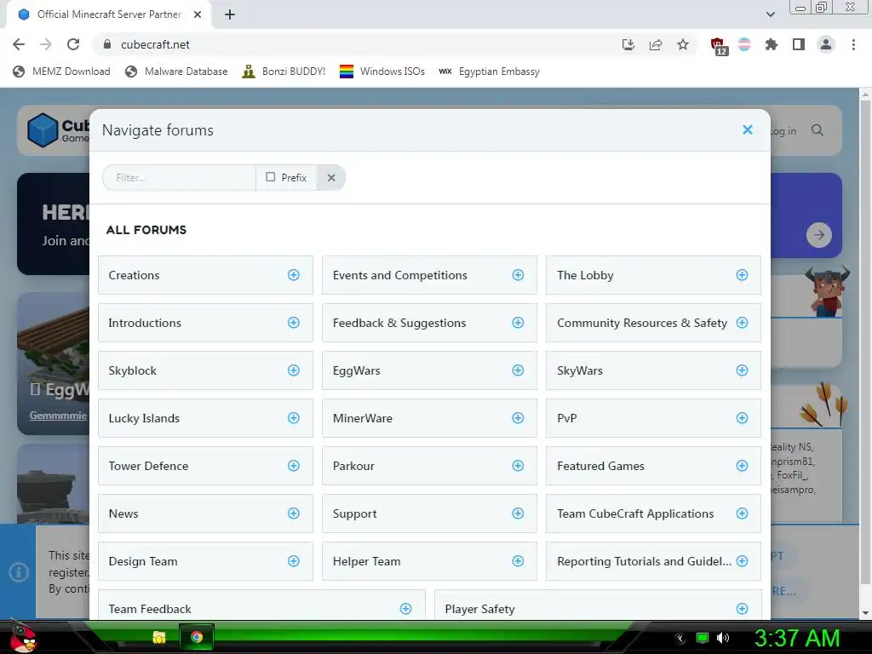Click plus icon beside Helper Team
This screenshot has width=872, height=654.
click(x=518, y=561)
